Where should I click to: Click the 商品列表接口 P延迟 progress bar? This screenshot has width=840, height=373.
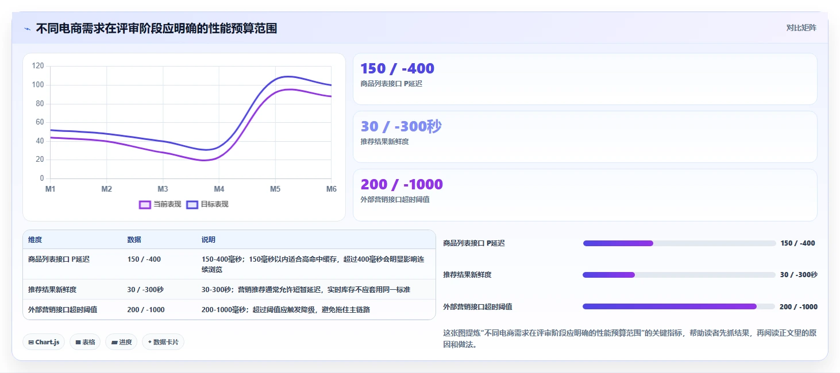679,243
